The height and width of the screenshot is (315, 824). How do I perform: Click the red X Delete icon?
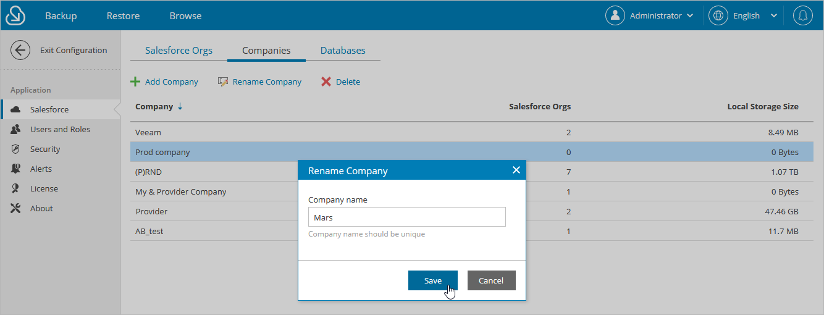click(x=326, y=82)
